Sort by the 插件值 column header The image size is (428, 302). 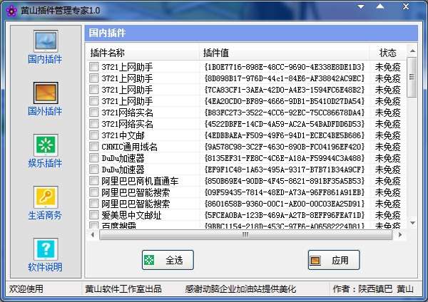pyautogui.click(x=285, y=53)
